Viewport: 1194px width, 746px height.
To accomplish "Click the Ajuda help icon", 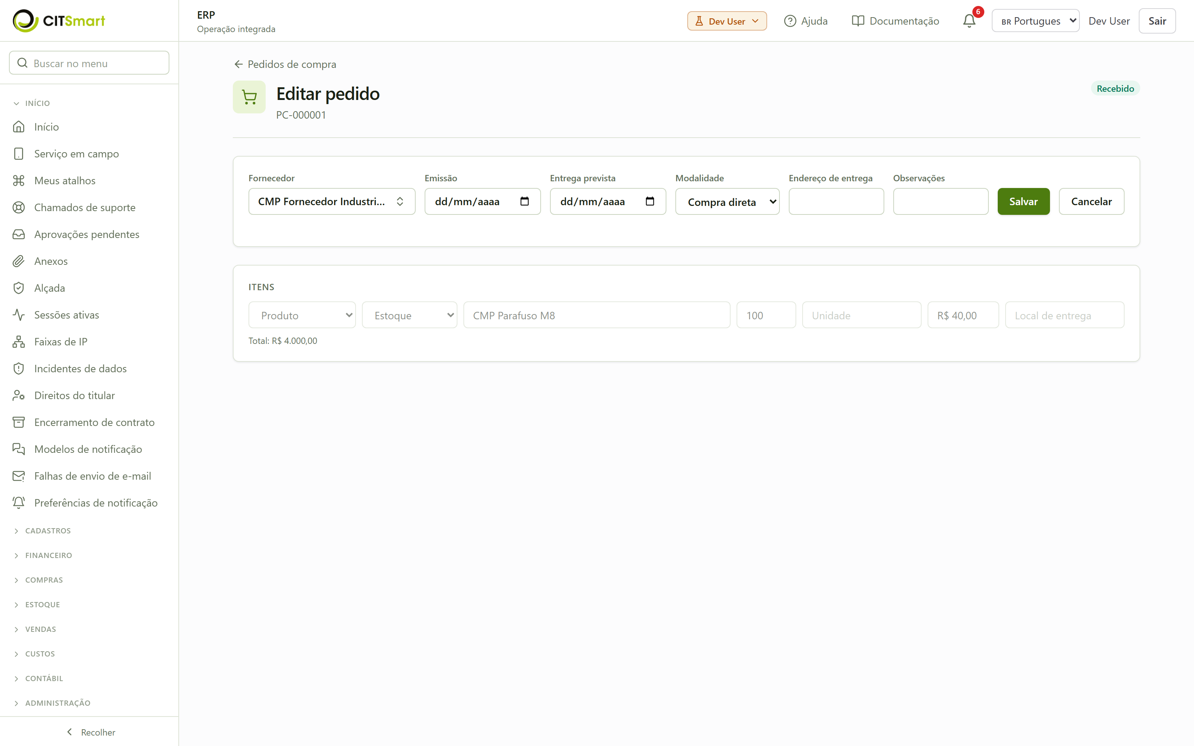I will click(x=790, y=21).
